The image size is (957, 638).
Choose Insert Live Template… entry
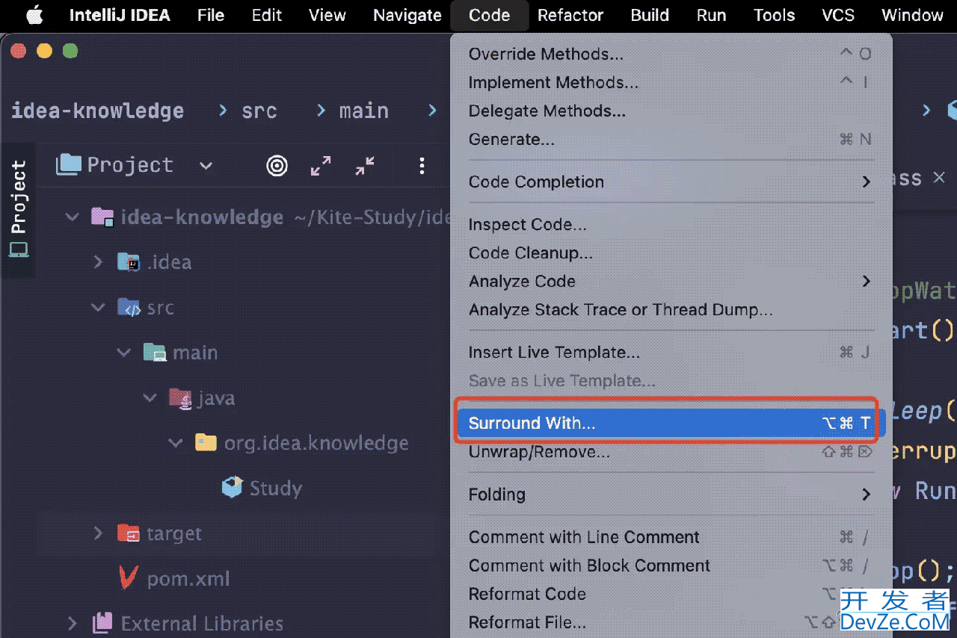click(x=671, y=352)
